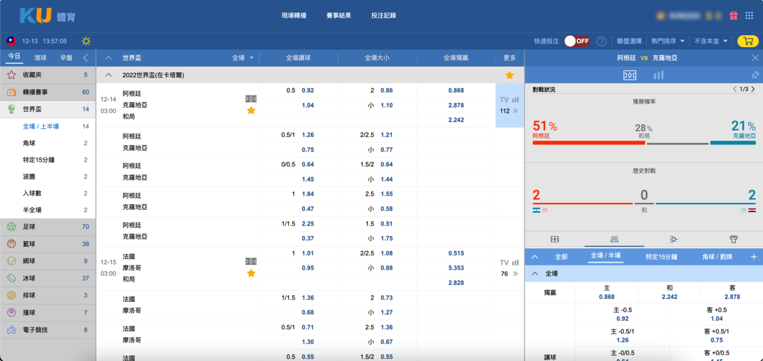763x361 pixels.
Task: Select the head-to-head people icon tab
Action: click(614, 239)
